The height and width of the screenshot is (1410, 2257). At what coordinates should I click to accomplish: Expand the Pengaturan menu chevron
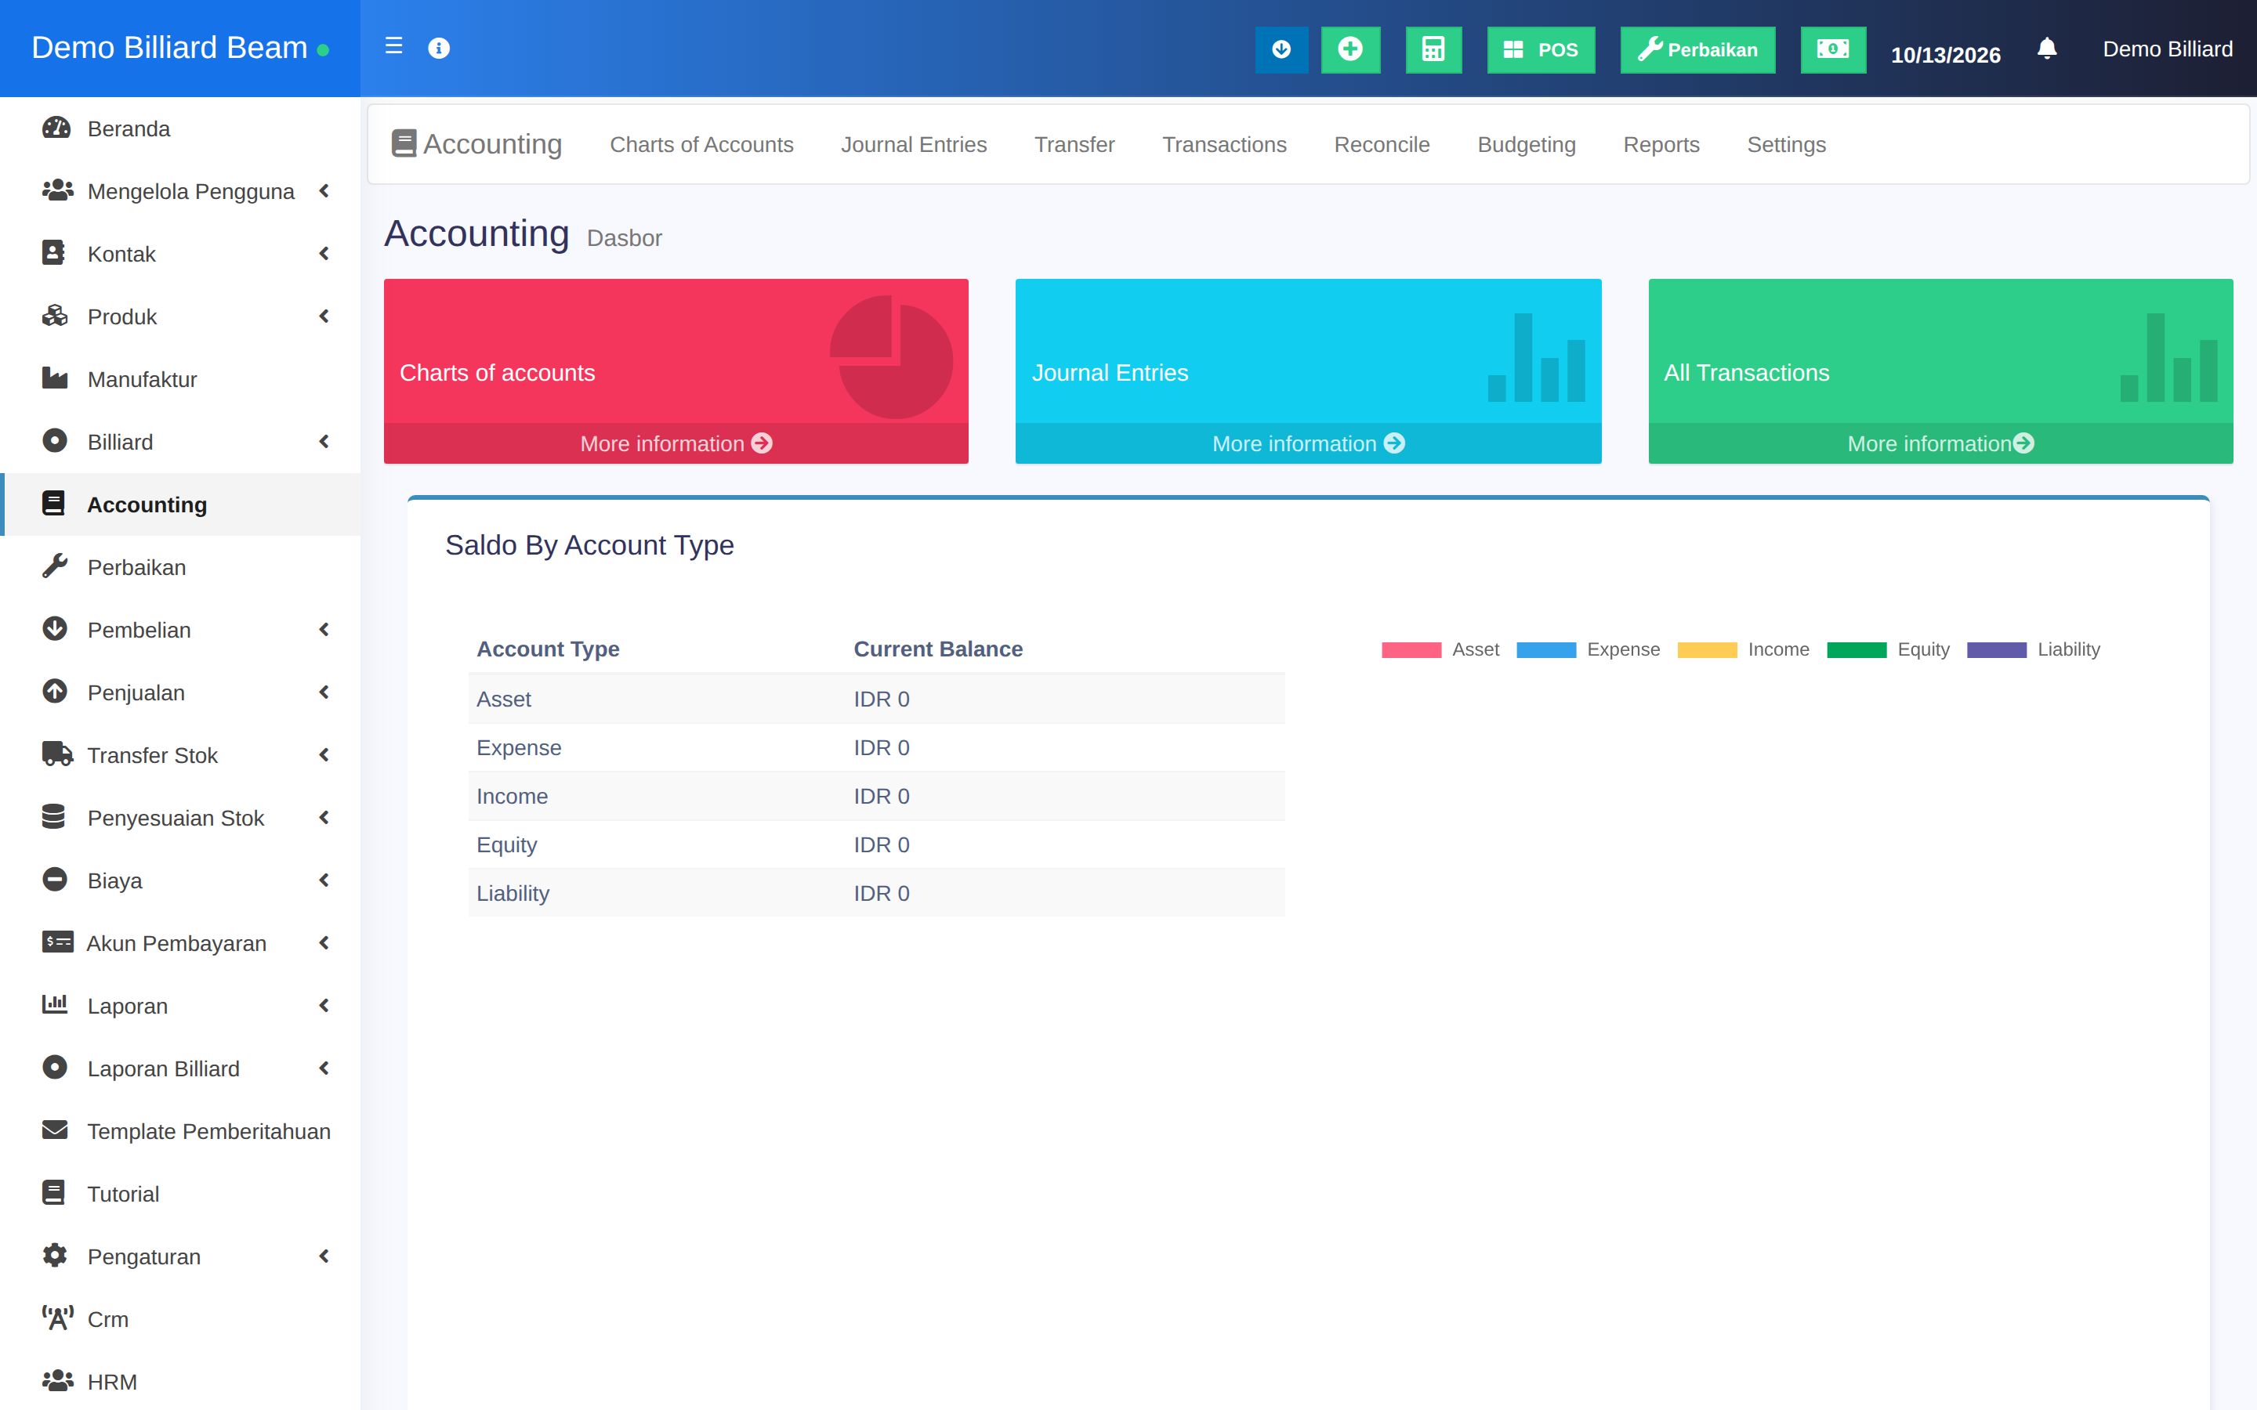[324, 1256]
